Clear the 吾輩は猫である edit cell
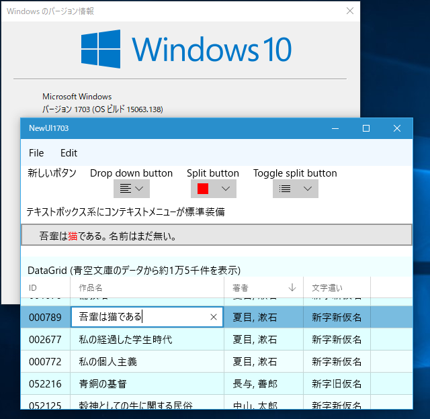430x419 pixels. (x=214, y=317)
